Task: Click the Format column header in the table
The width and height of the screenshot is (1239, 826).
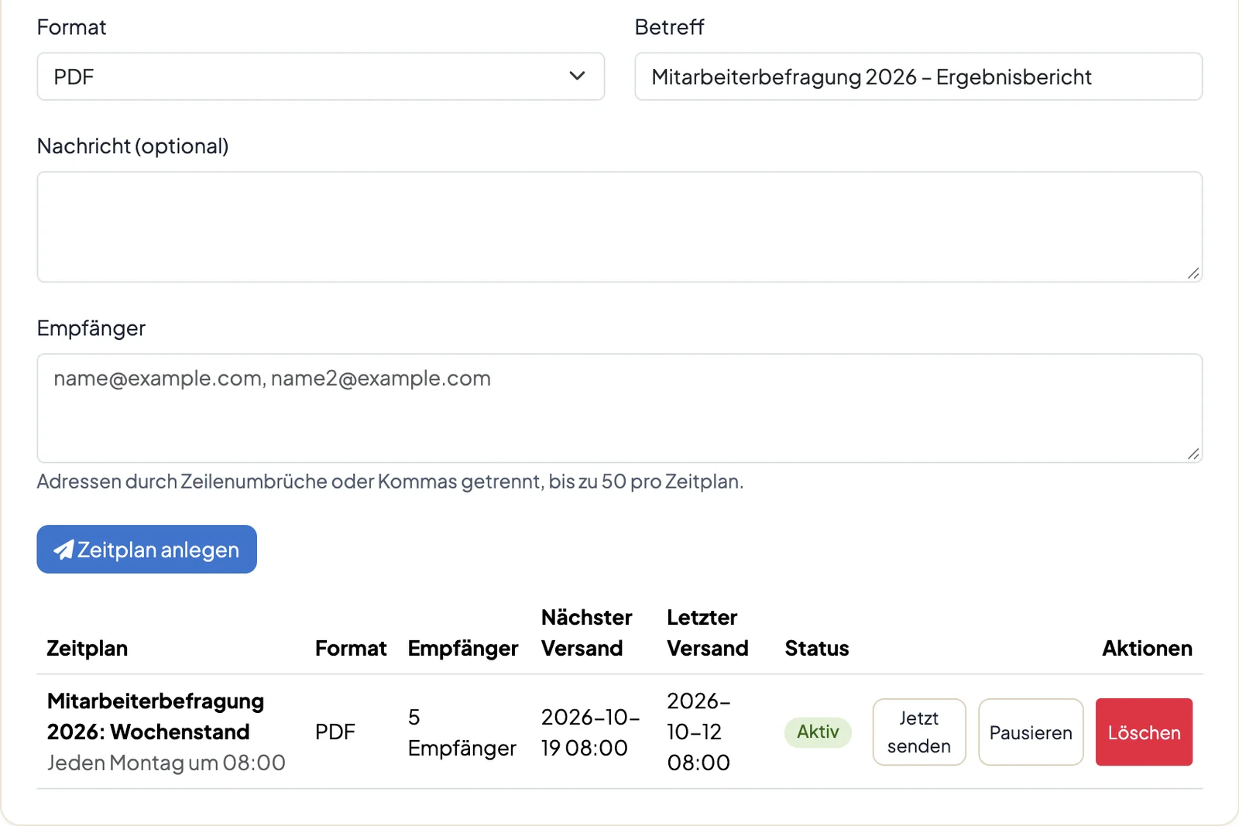Action: coord(351,649)
